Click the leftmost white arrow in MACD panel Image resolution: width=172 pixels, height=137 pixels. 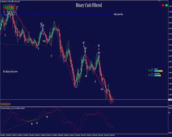(32, 124)
